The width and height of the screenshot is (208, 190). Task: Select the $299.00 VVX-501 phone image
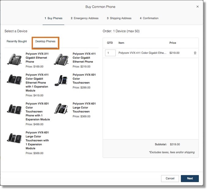(x=61, y=80)
